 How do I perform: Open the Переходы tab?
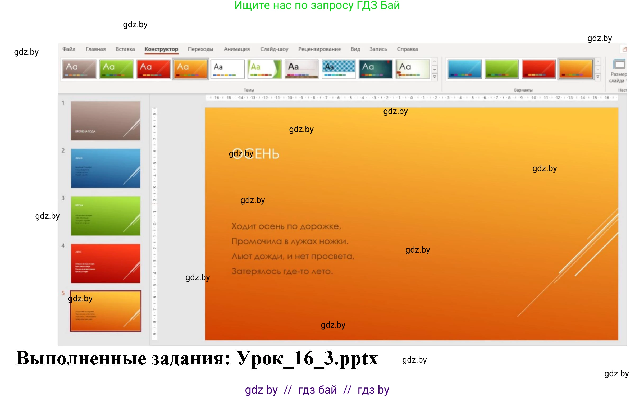[200, 49]
